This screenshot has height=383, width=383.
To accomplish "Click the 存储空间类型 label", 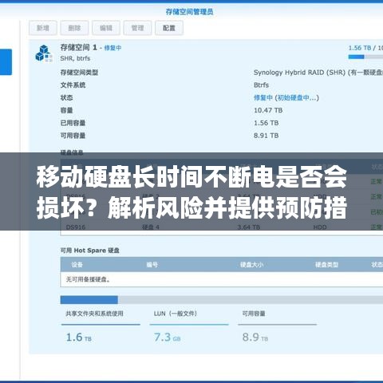I will 79,73.
